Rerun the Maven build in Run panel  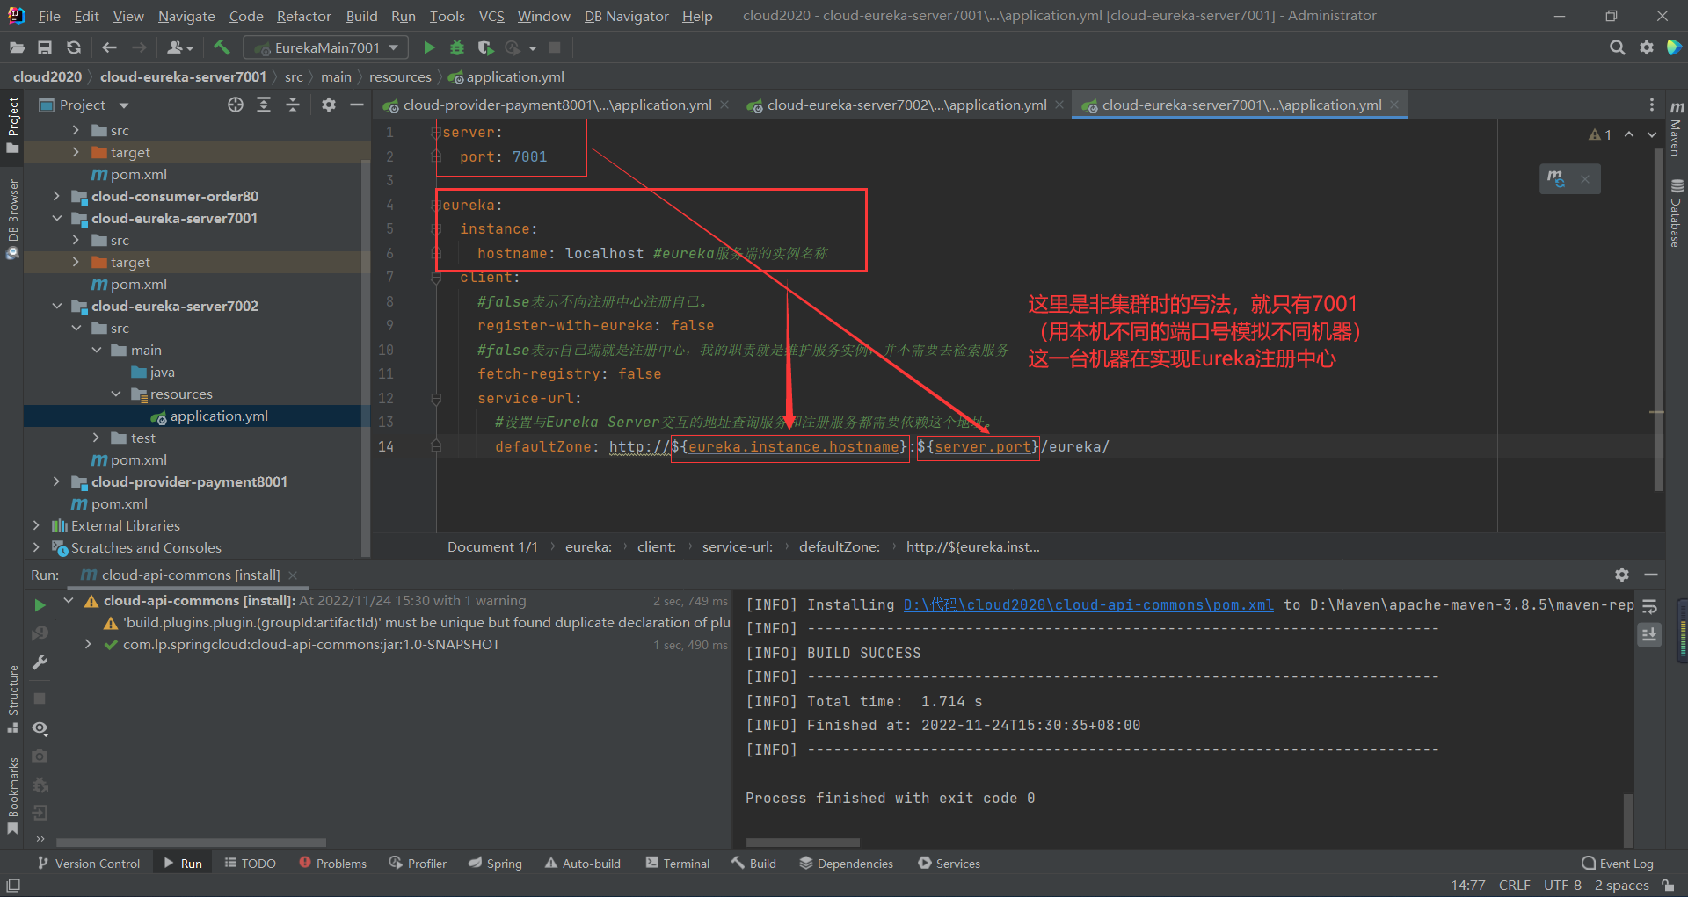coord(40,605)
